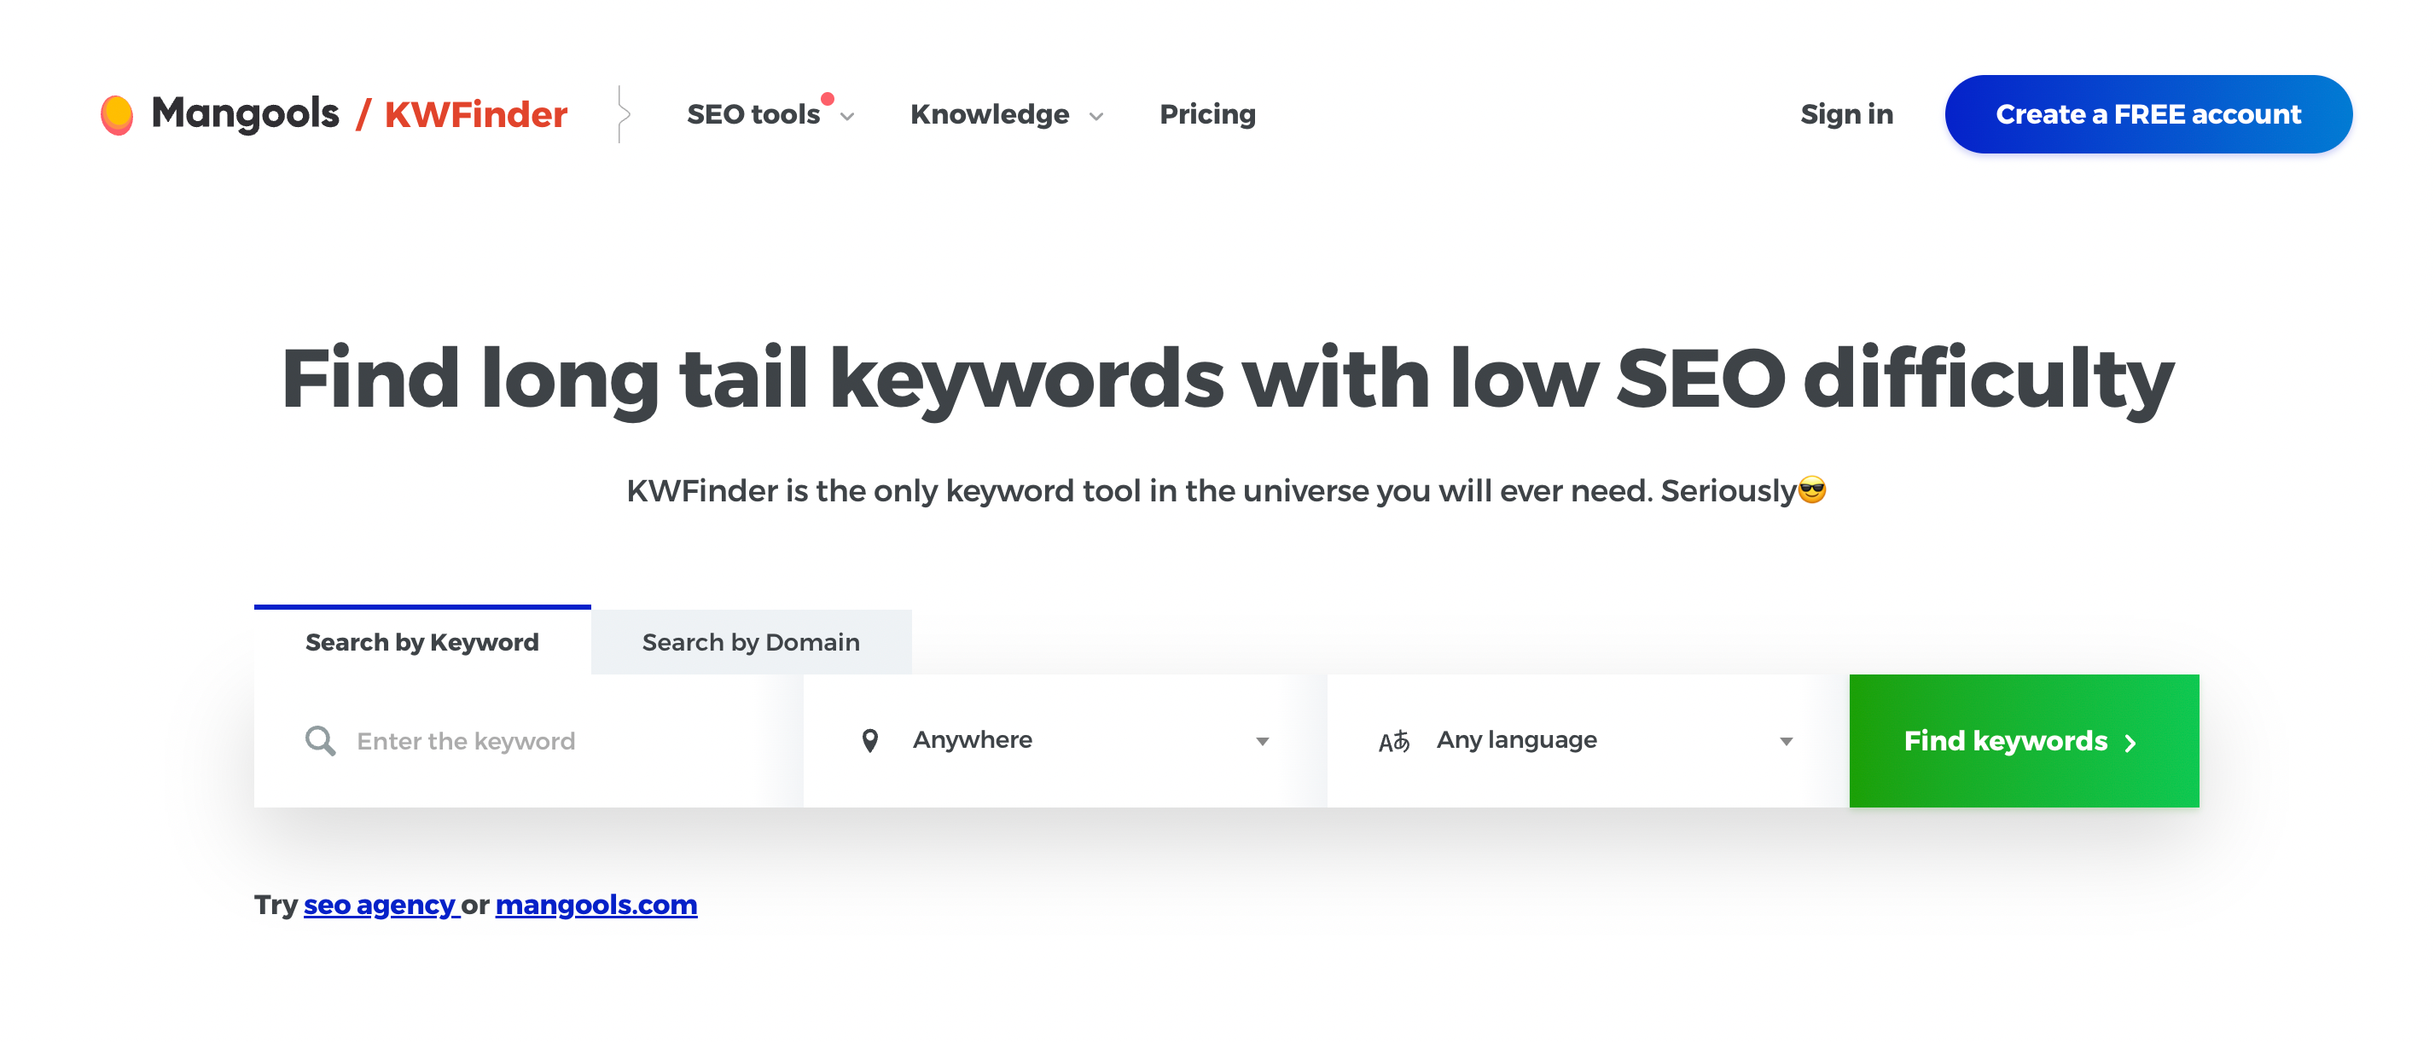Click Create a FREE account

coord(2147,113)
